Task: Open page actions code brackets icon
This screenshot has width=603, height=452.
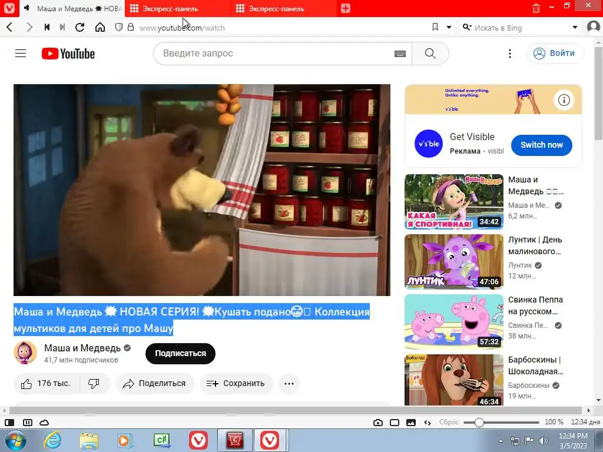Action: pyautogui.click(x=428, y=423)
